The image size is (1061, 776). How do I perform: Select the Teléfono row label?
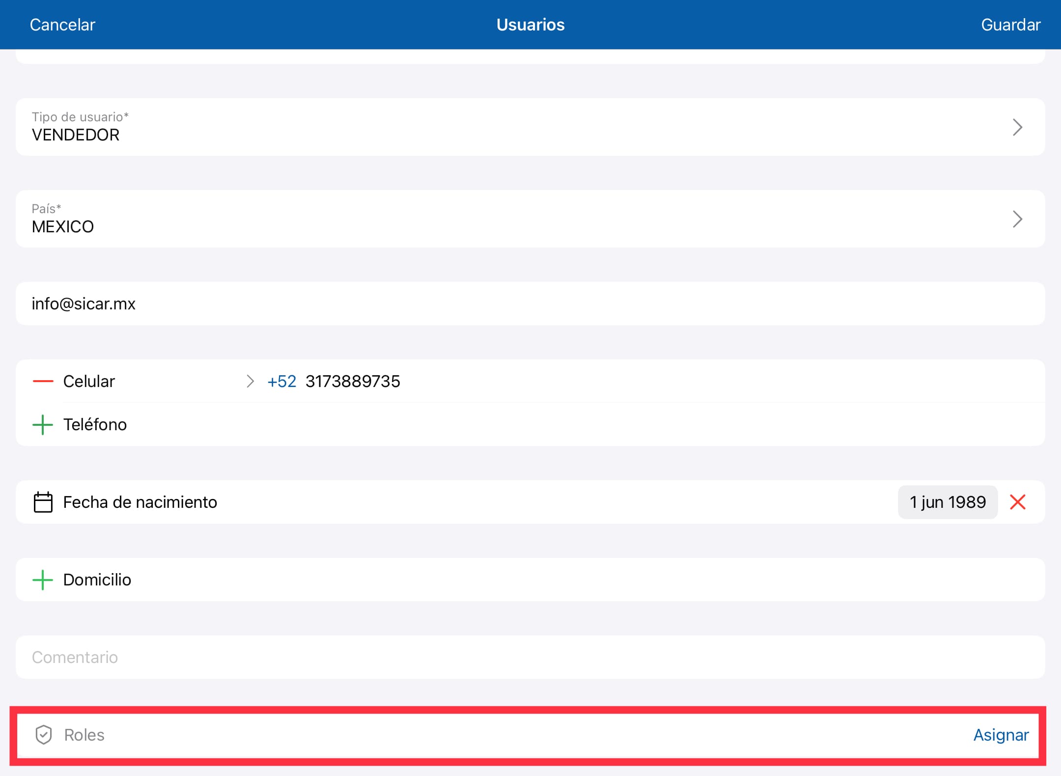coord(95,424)
